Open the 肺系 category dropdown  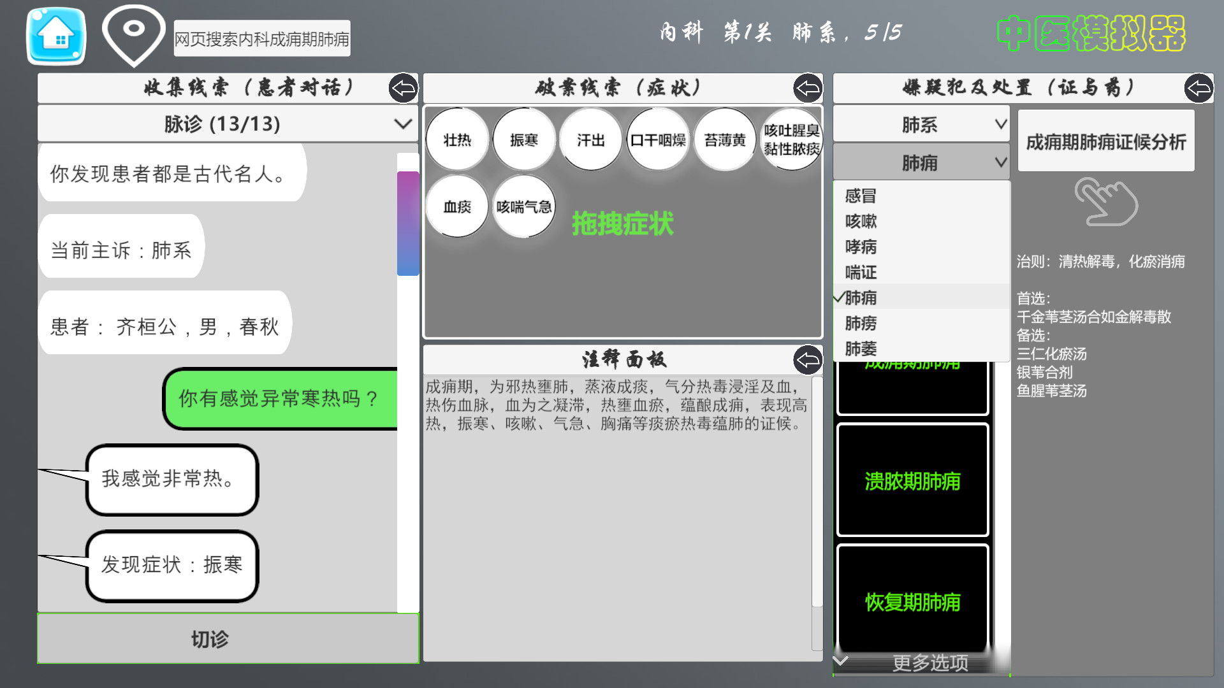pos(921,124)
